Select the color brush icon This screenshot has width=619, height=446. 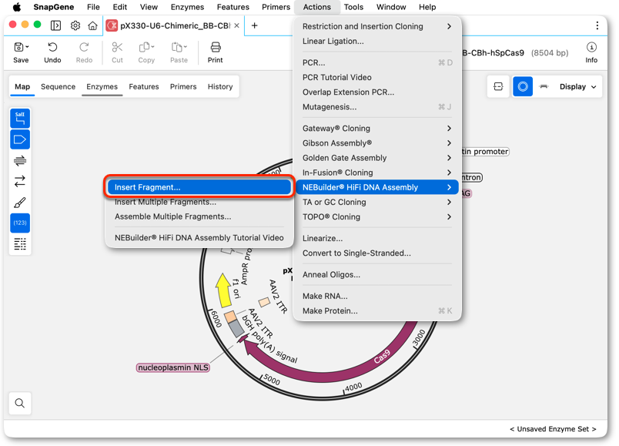pos(20,203)
